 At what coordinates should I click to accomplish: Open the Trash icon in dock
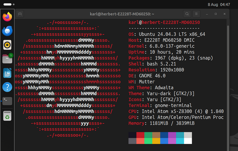point(7,116)
